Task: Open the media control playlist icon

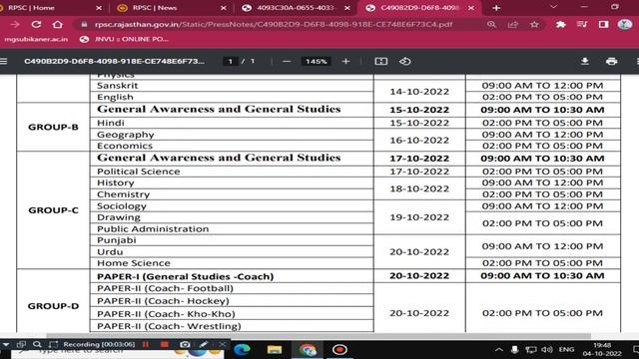Action: tap(582, 24)
